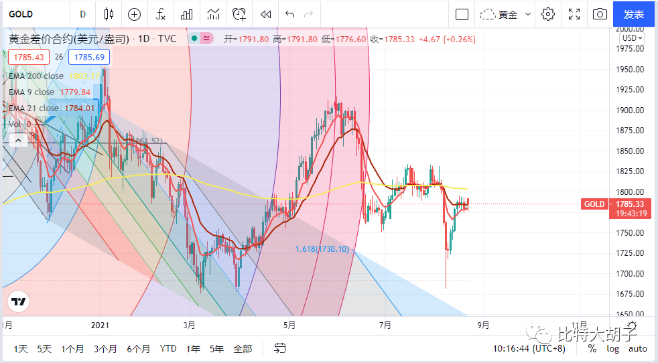The height and width of the screenshot is (363, 658).
Task: Toggle percent scale mode
Action: point(592,349)
